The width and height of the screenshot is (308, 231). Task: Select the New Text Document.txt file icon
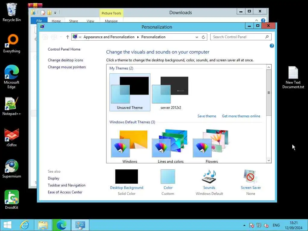click(293, 77)
